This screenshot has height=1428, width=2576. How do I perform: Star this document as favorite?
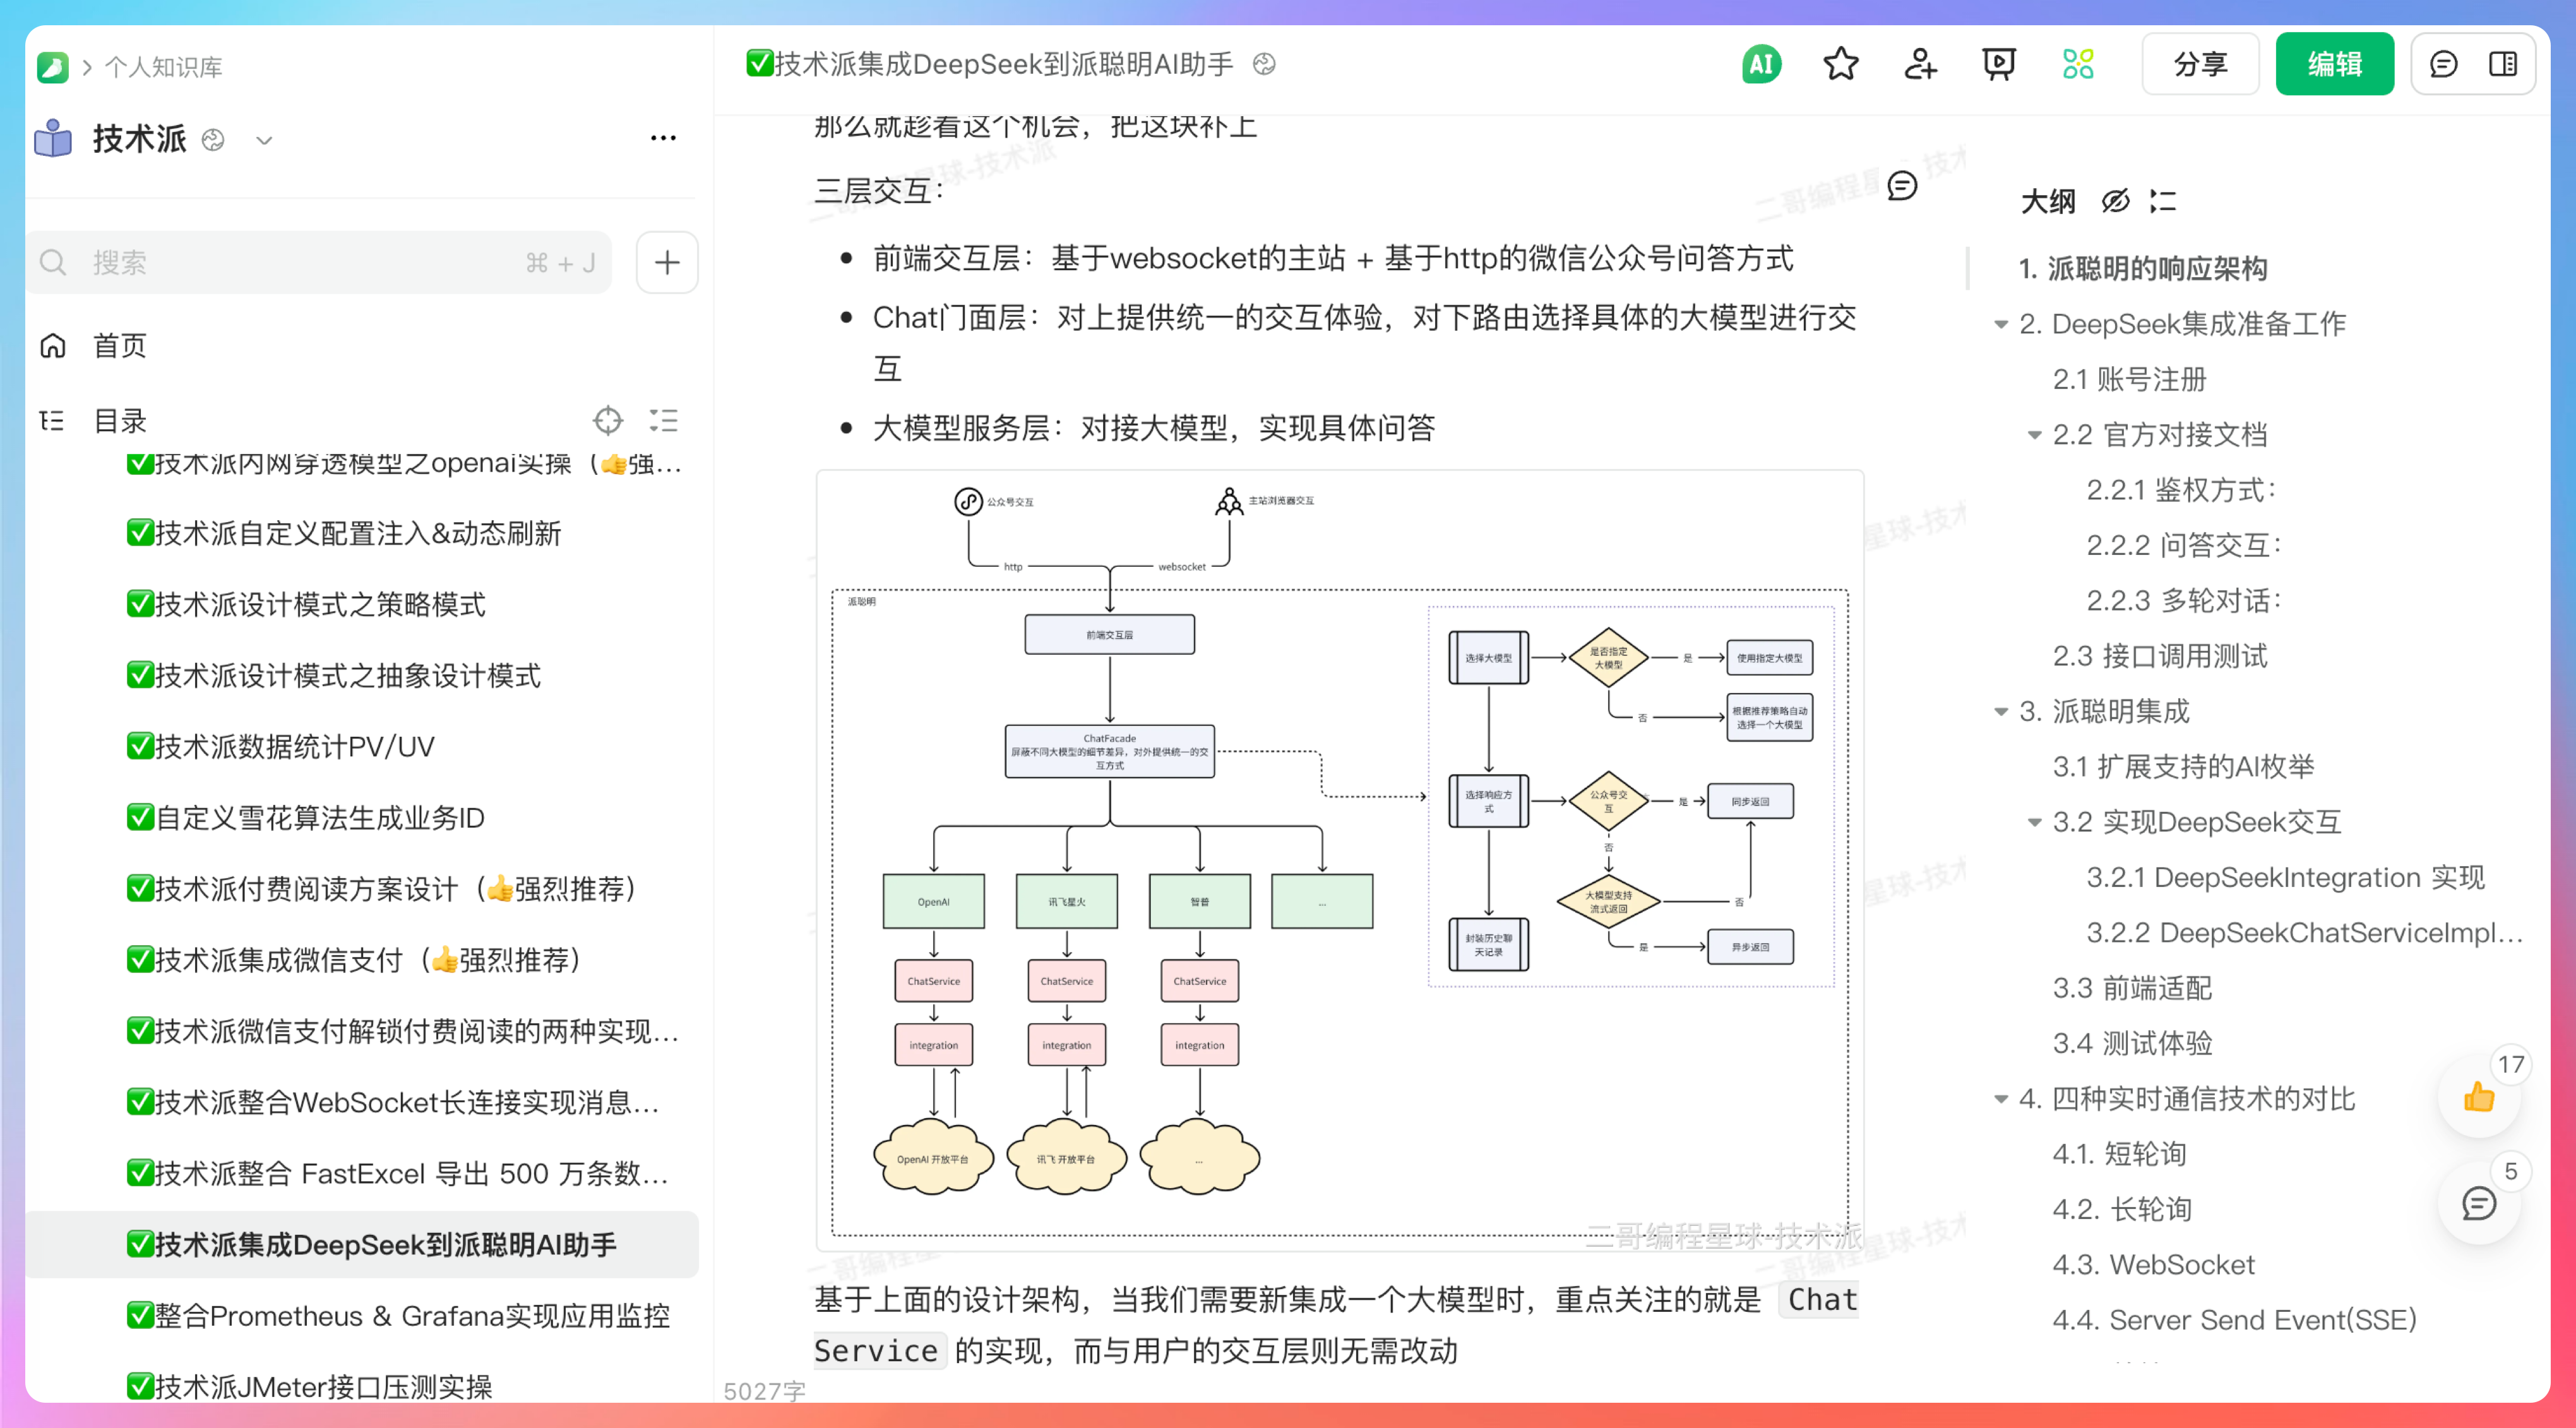[x=1840, y=63]
